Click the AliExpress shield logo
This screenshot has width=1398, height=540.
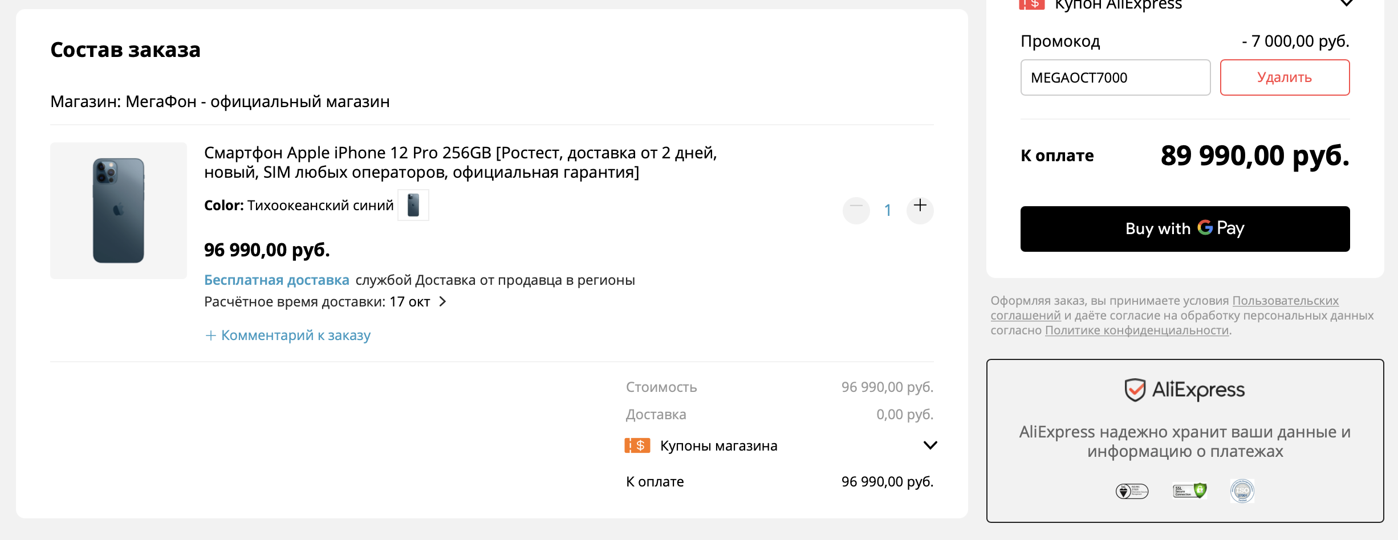(1135, 390)
